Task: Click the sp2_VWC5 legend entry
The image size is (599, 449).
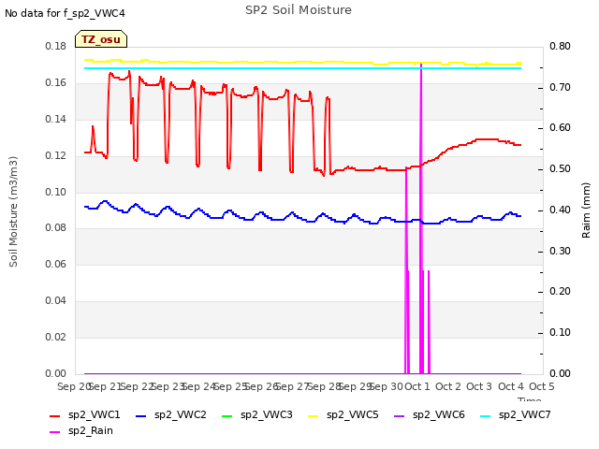Action: (x=343, y=414)
